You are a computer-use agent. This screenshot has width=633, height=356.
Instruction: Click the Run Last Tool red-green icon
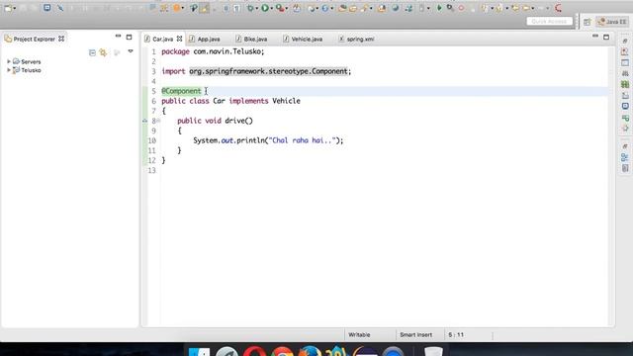(279, 8)
